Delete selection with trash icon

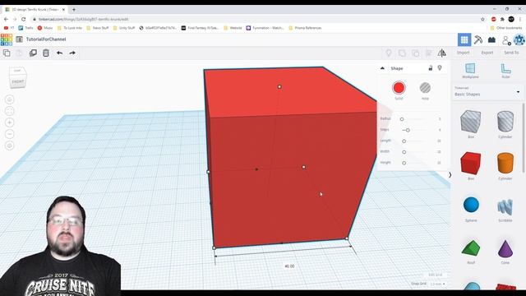[46, 53]
